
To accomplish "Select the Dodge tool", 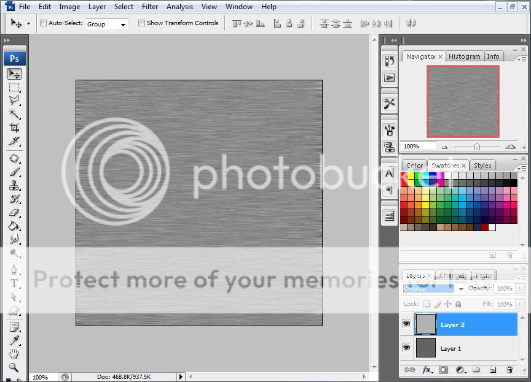I will click(x=14, y=253).
